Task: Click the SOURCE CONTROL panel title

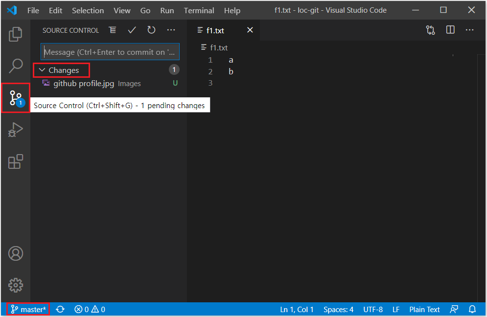Action: tap(70, 30)
